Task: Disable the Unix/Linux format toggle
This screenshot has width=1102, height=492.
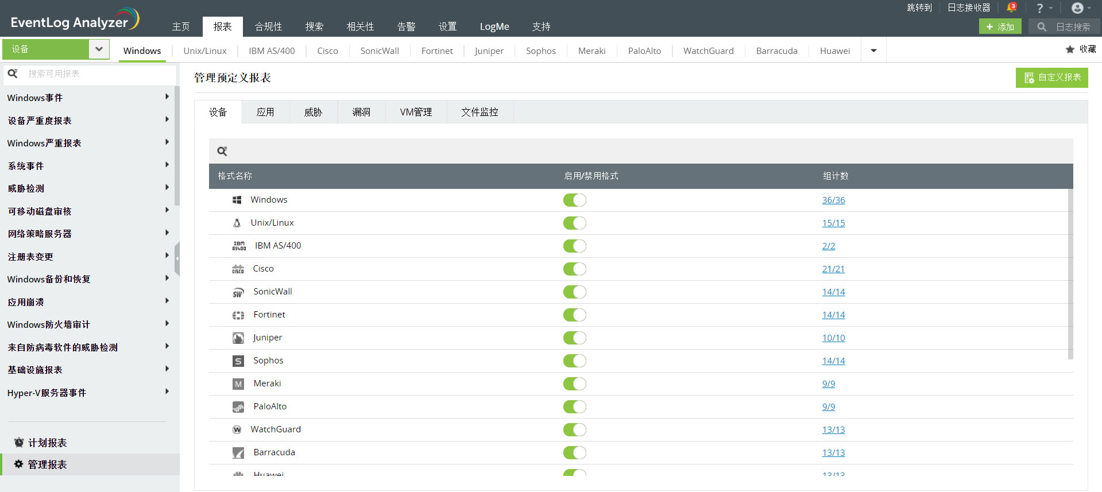Action: (x=575, y=223)
